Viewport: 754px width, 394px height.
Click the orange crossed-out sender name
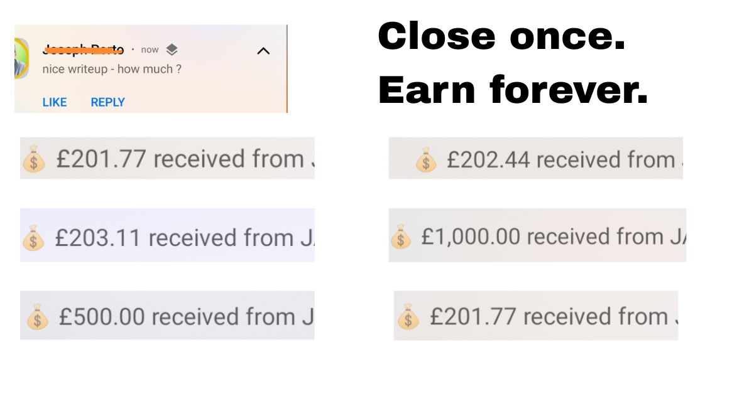click(83, 49)
